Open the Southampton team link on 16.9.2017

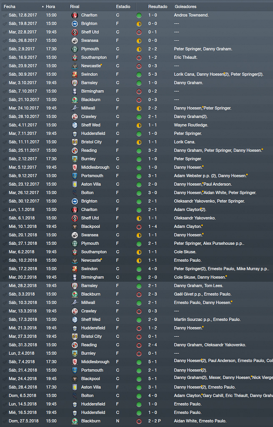point(94,57)
